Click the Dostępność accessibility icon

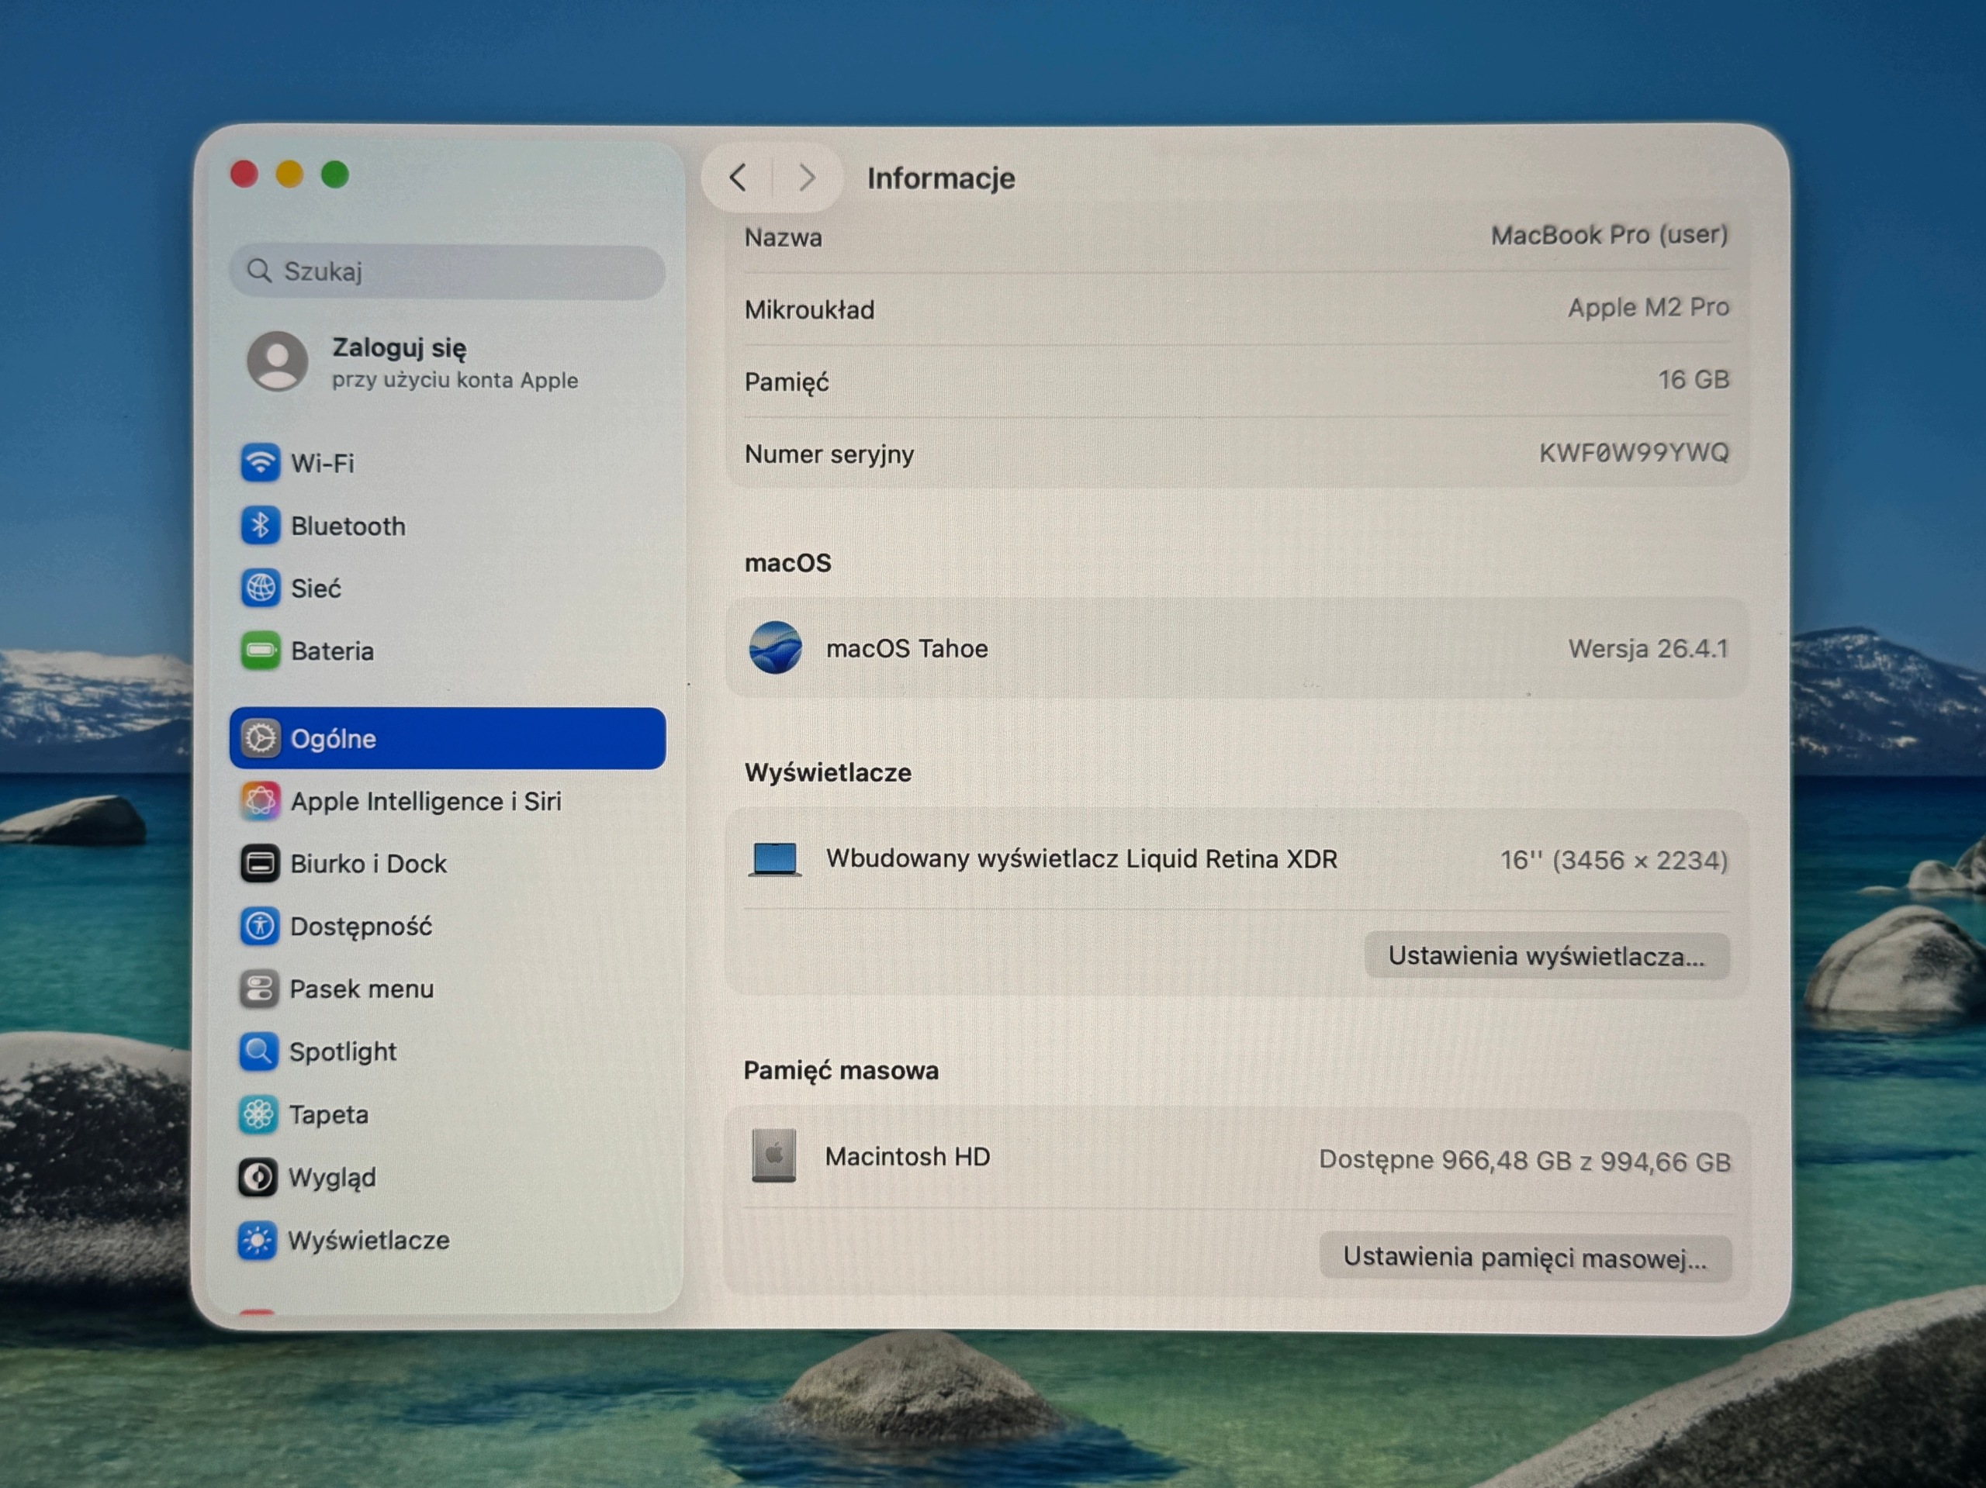coord(261,926)
